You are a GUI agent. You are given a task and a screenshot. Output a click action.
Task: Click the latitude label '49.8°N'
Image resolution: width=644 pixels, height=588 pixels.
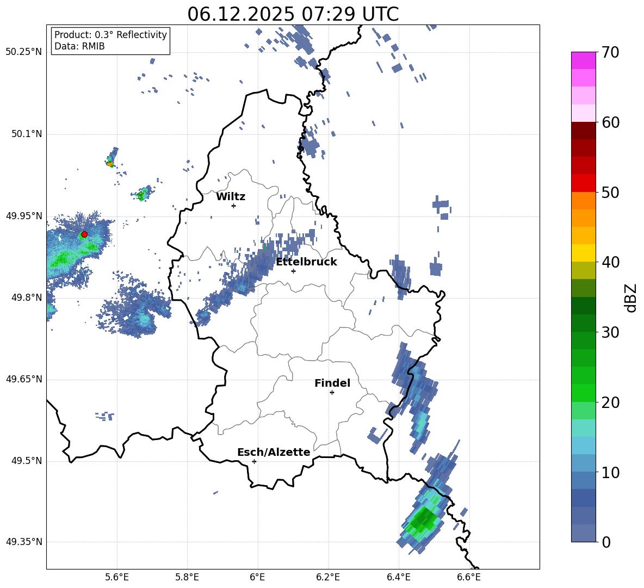[26, 298]
